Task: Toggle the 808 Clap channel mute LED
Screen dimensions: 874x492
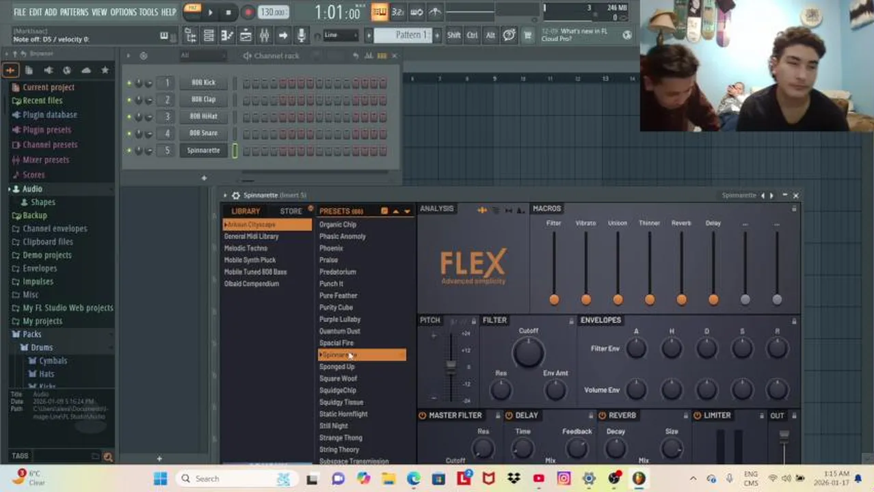Action: [129, 100]
